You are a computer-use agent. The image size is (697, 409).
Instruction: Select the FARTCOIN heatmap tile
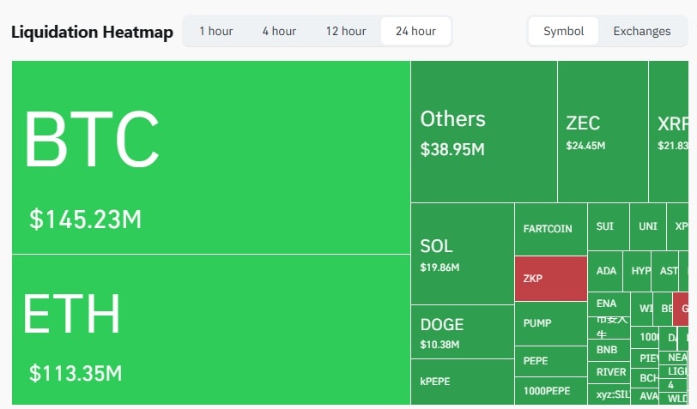pos(550,229)
